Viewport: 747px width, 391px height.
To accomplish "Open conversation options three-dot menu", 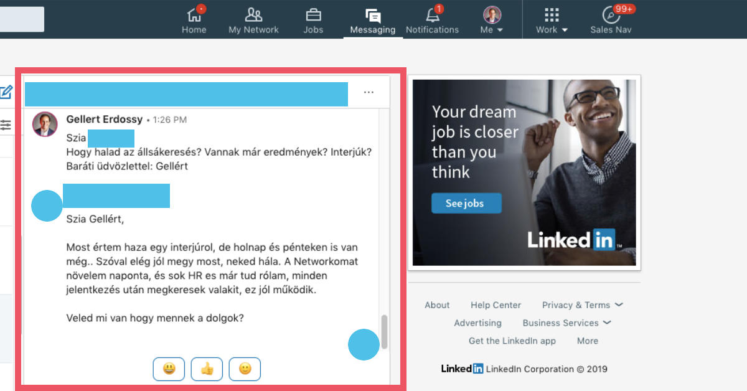I will pyautogui.click(x=369, y=92).
